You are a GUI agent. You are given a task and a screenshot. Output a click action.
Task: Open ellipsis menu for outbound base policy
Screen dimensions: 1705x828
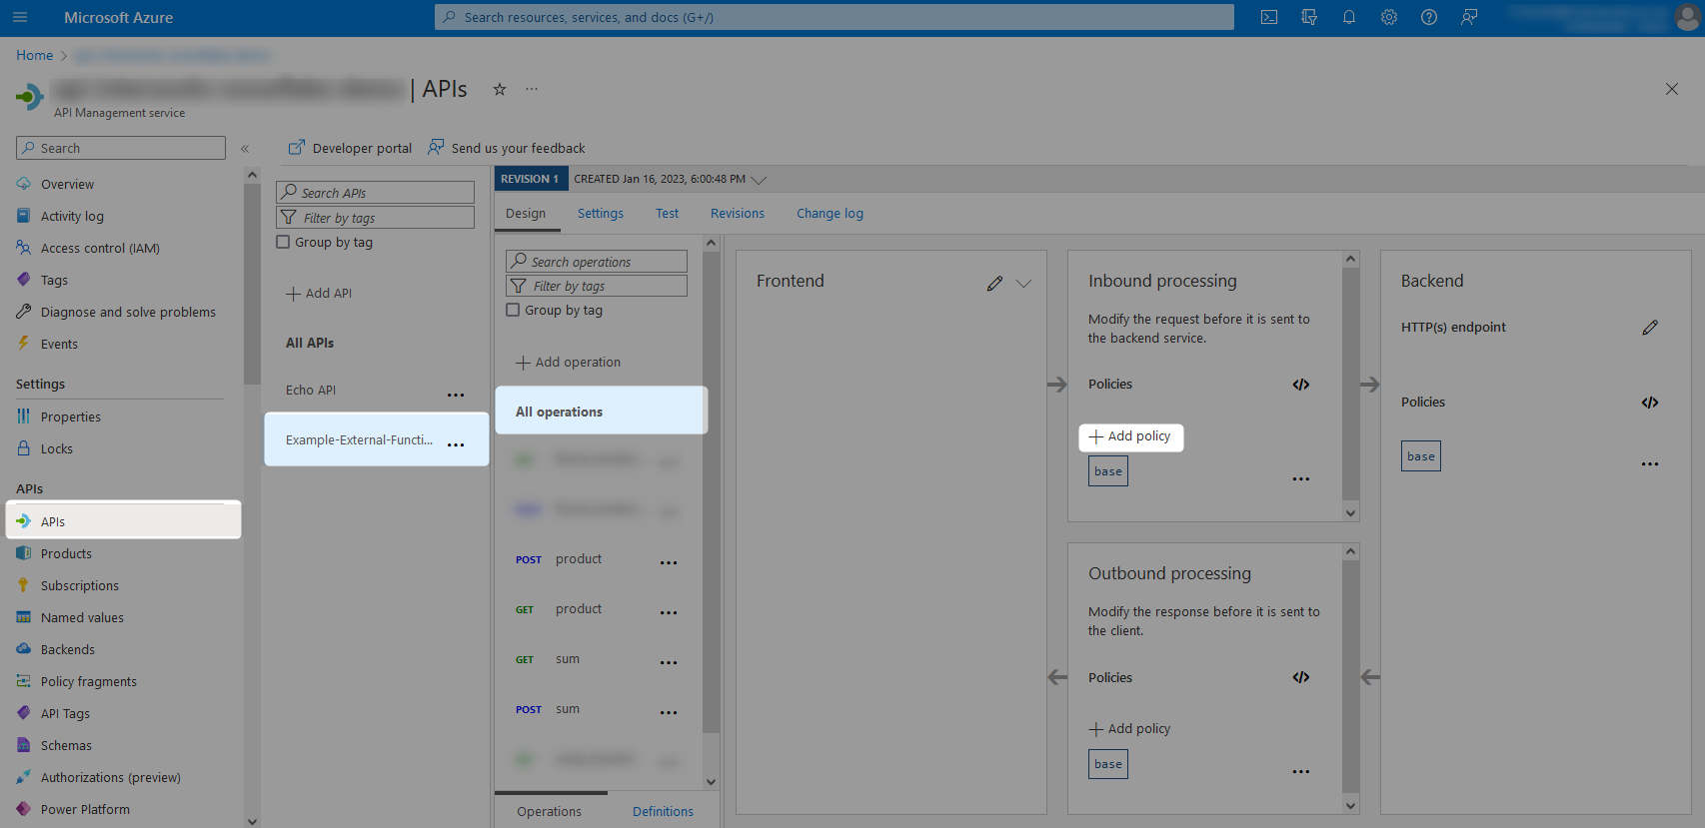coord(1301,772)
